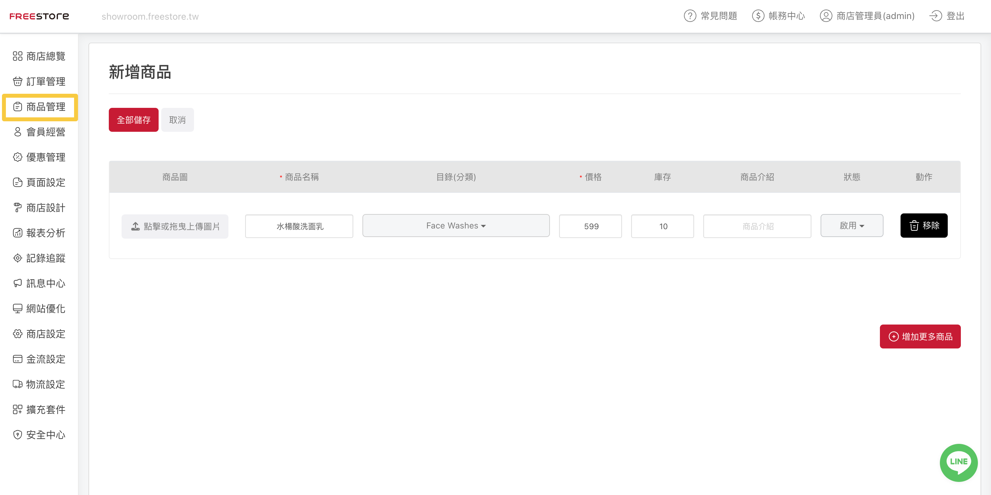Screen dimensions: 991x495
Task: Click the 商品名稱 column header
Action: point(301,177)
